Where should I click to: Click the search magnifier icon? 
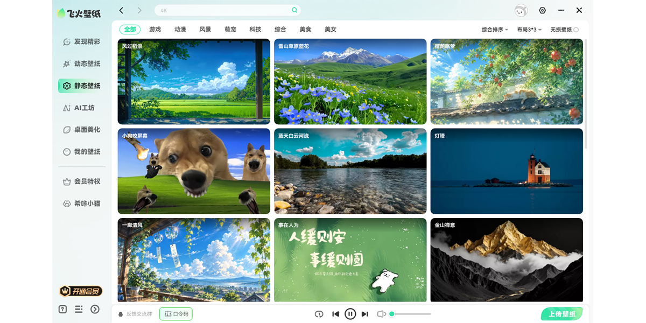294,10
